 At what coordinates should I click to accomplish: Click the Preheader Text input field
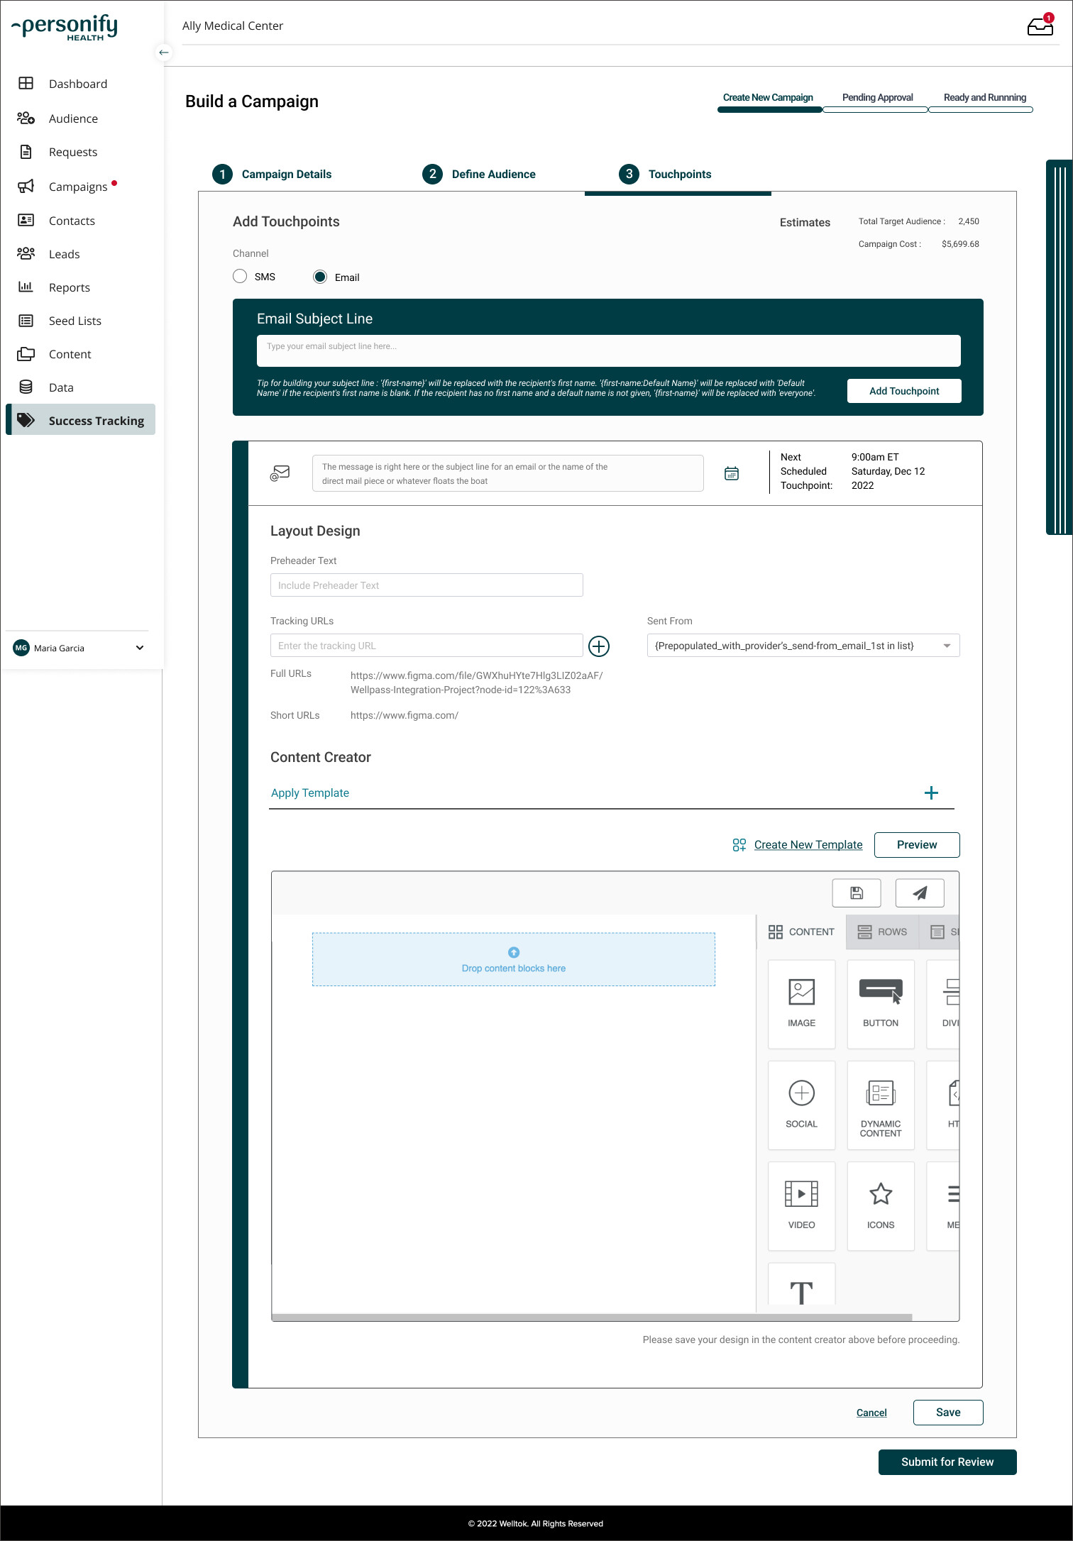[x=427, y=585]
